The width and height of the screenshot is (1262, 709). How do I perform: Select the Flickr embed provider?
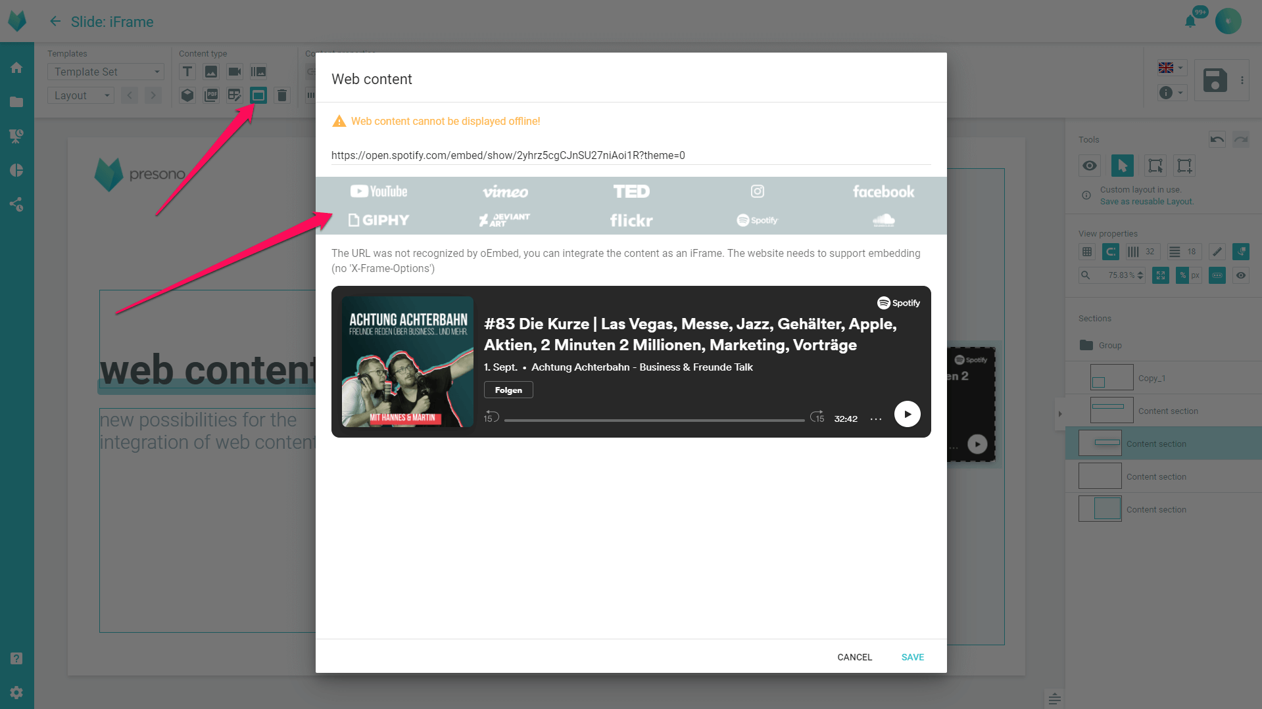(631, 220)
